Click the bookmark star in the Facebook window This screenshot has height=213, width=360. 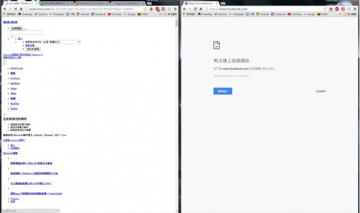pyautogui.click(x=325, y=9)
